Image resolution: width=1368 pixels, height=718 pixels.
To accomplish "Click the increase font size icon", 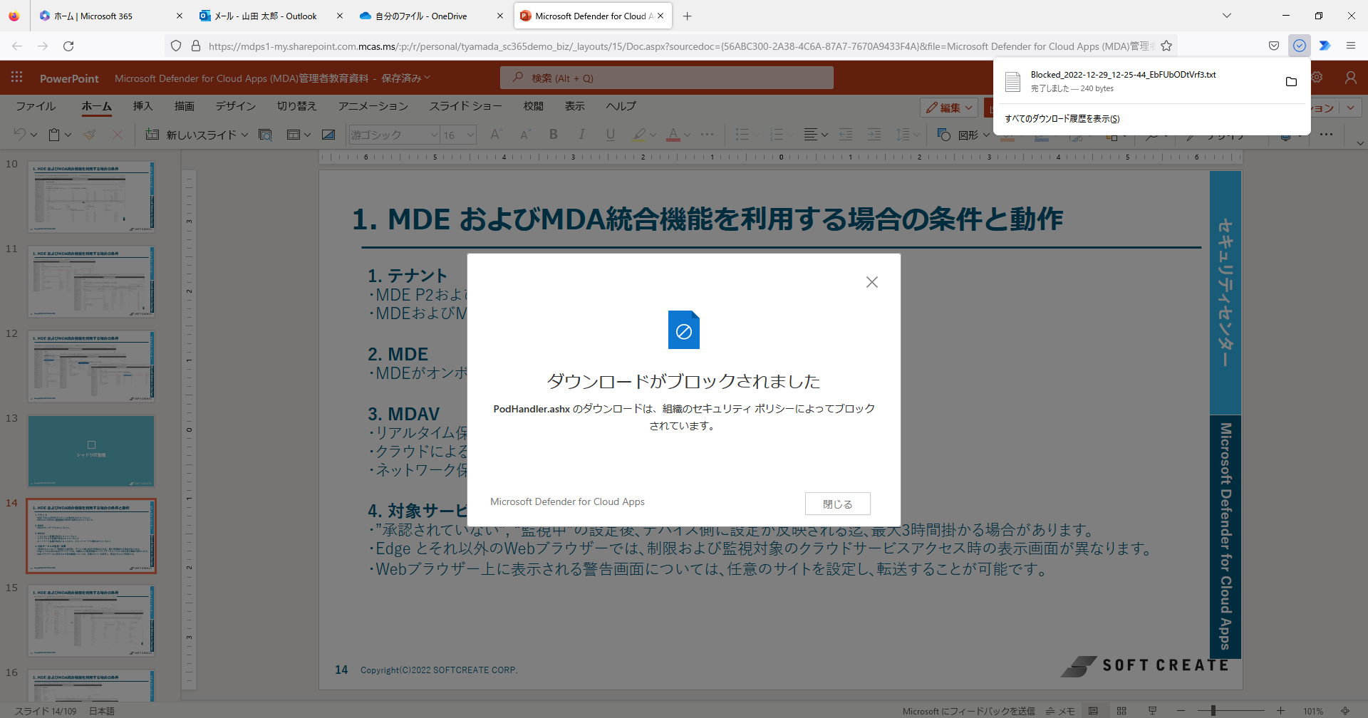I will (x=497, y=135).
